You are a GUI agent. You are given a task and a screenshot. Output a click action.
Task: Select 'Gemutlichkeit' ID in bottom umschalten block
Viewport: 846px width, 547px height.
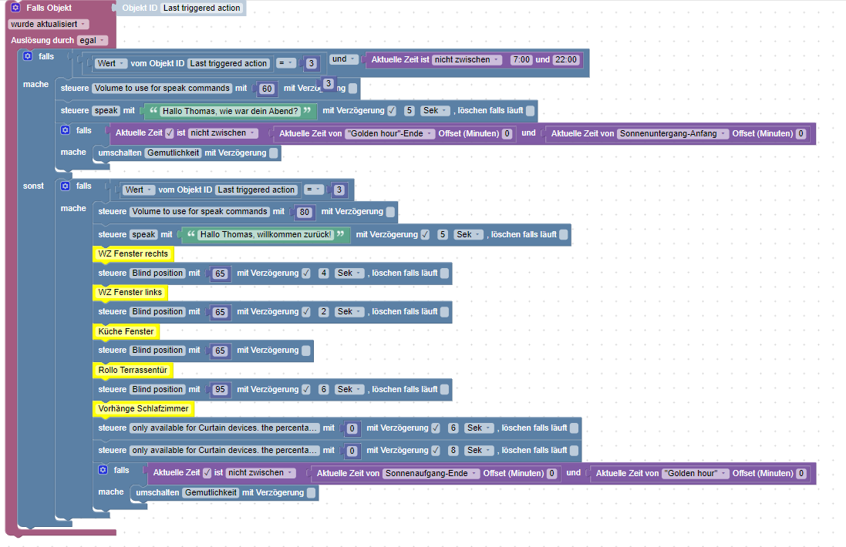tap(211, 492)
